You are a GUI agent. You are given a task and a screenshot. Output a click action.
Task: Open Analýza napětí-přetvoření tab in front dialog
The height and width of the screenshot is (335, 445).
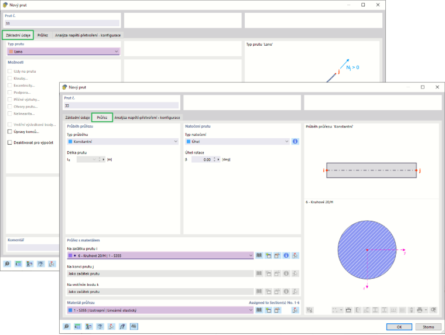[x=147, y=118]
